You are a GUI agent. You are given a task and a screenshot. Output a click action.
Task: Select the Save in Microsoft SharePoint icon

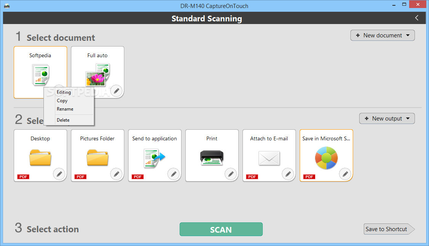pos(326,158)
